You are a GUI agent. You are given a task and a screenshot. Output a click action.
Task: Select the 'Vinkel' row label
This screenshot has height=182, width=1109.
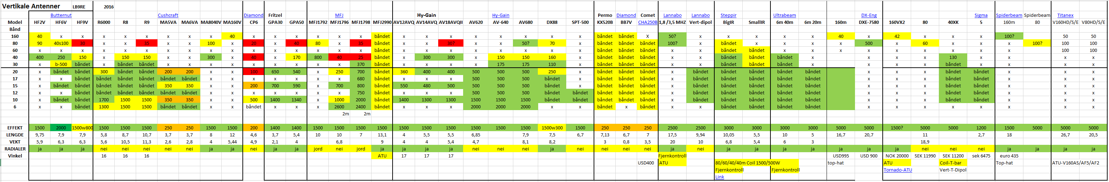coord(15,156)
